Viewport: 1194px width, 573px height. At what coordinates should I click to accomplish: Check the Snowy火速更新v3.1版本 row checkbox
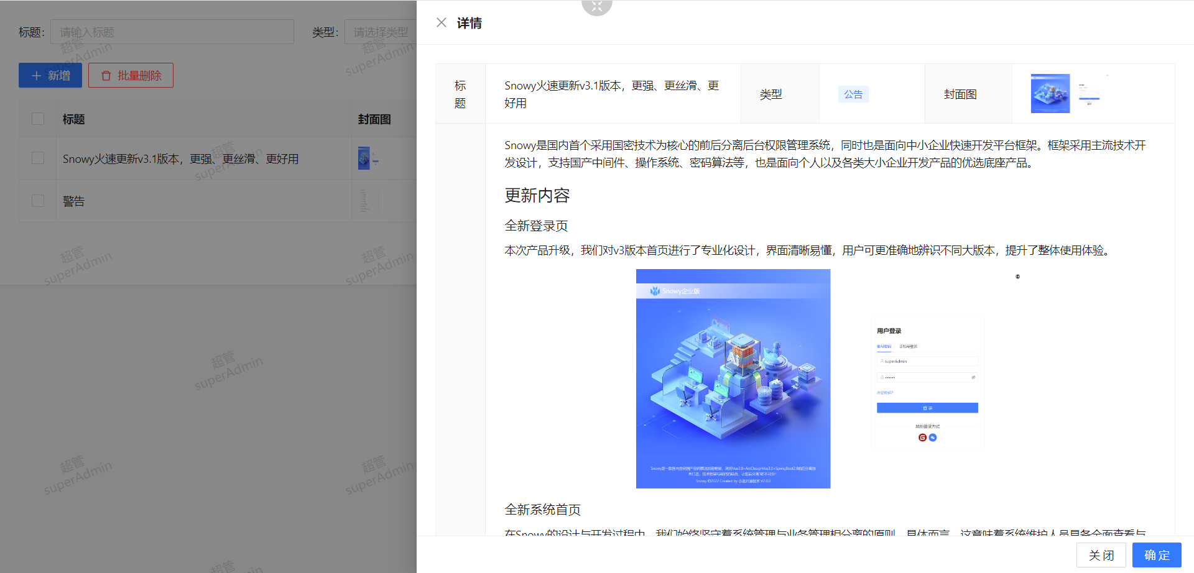(38, 158)
